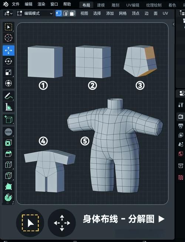
Task: Select the Annotate pencil tool
Action: 9,96
